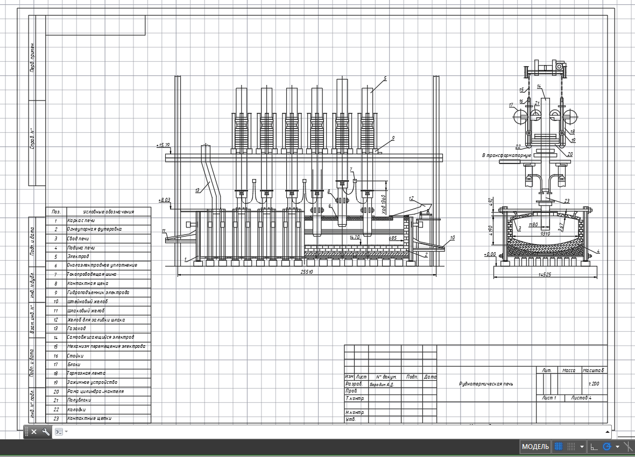635x457 pixels.
Task: Open command line customization wrench
Action: [46, 432]
